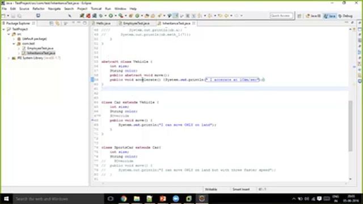The height and width of the screenshot is (204, 363).
Task: Select InheritanceTest.java in Package Explorer
Action: point(41,53)
